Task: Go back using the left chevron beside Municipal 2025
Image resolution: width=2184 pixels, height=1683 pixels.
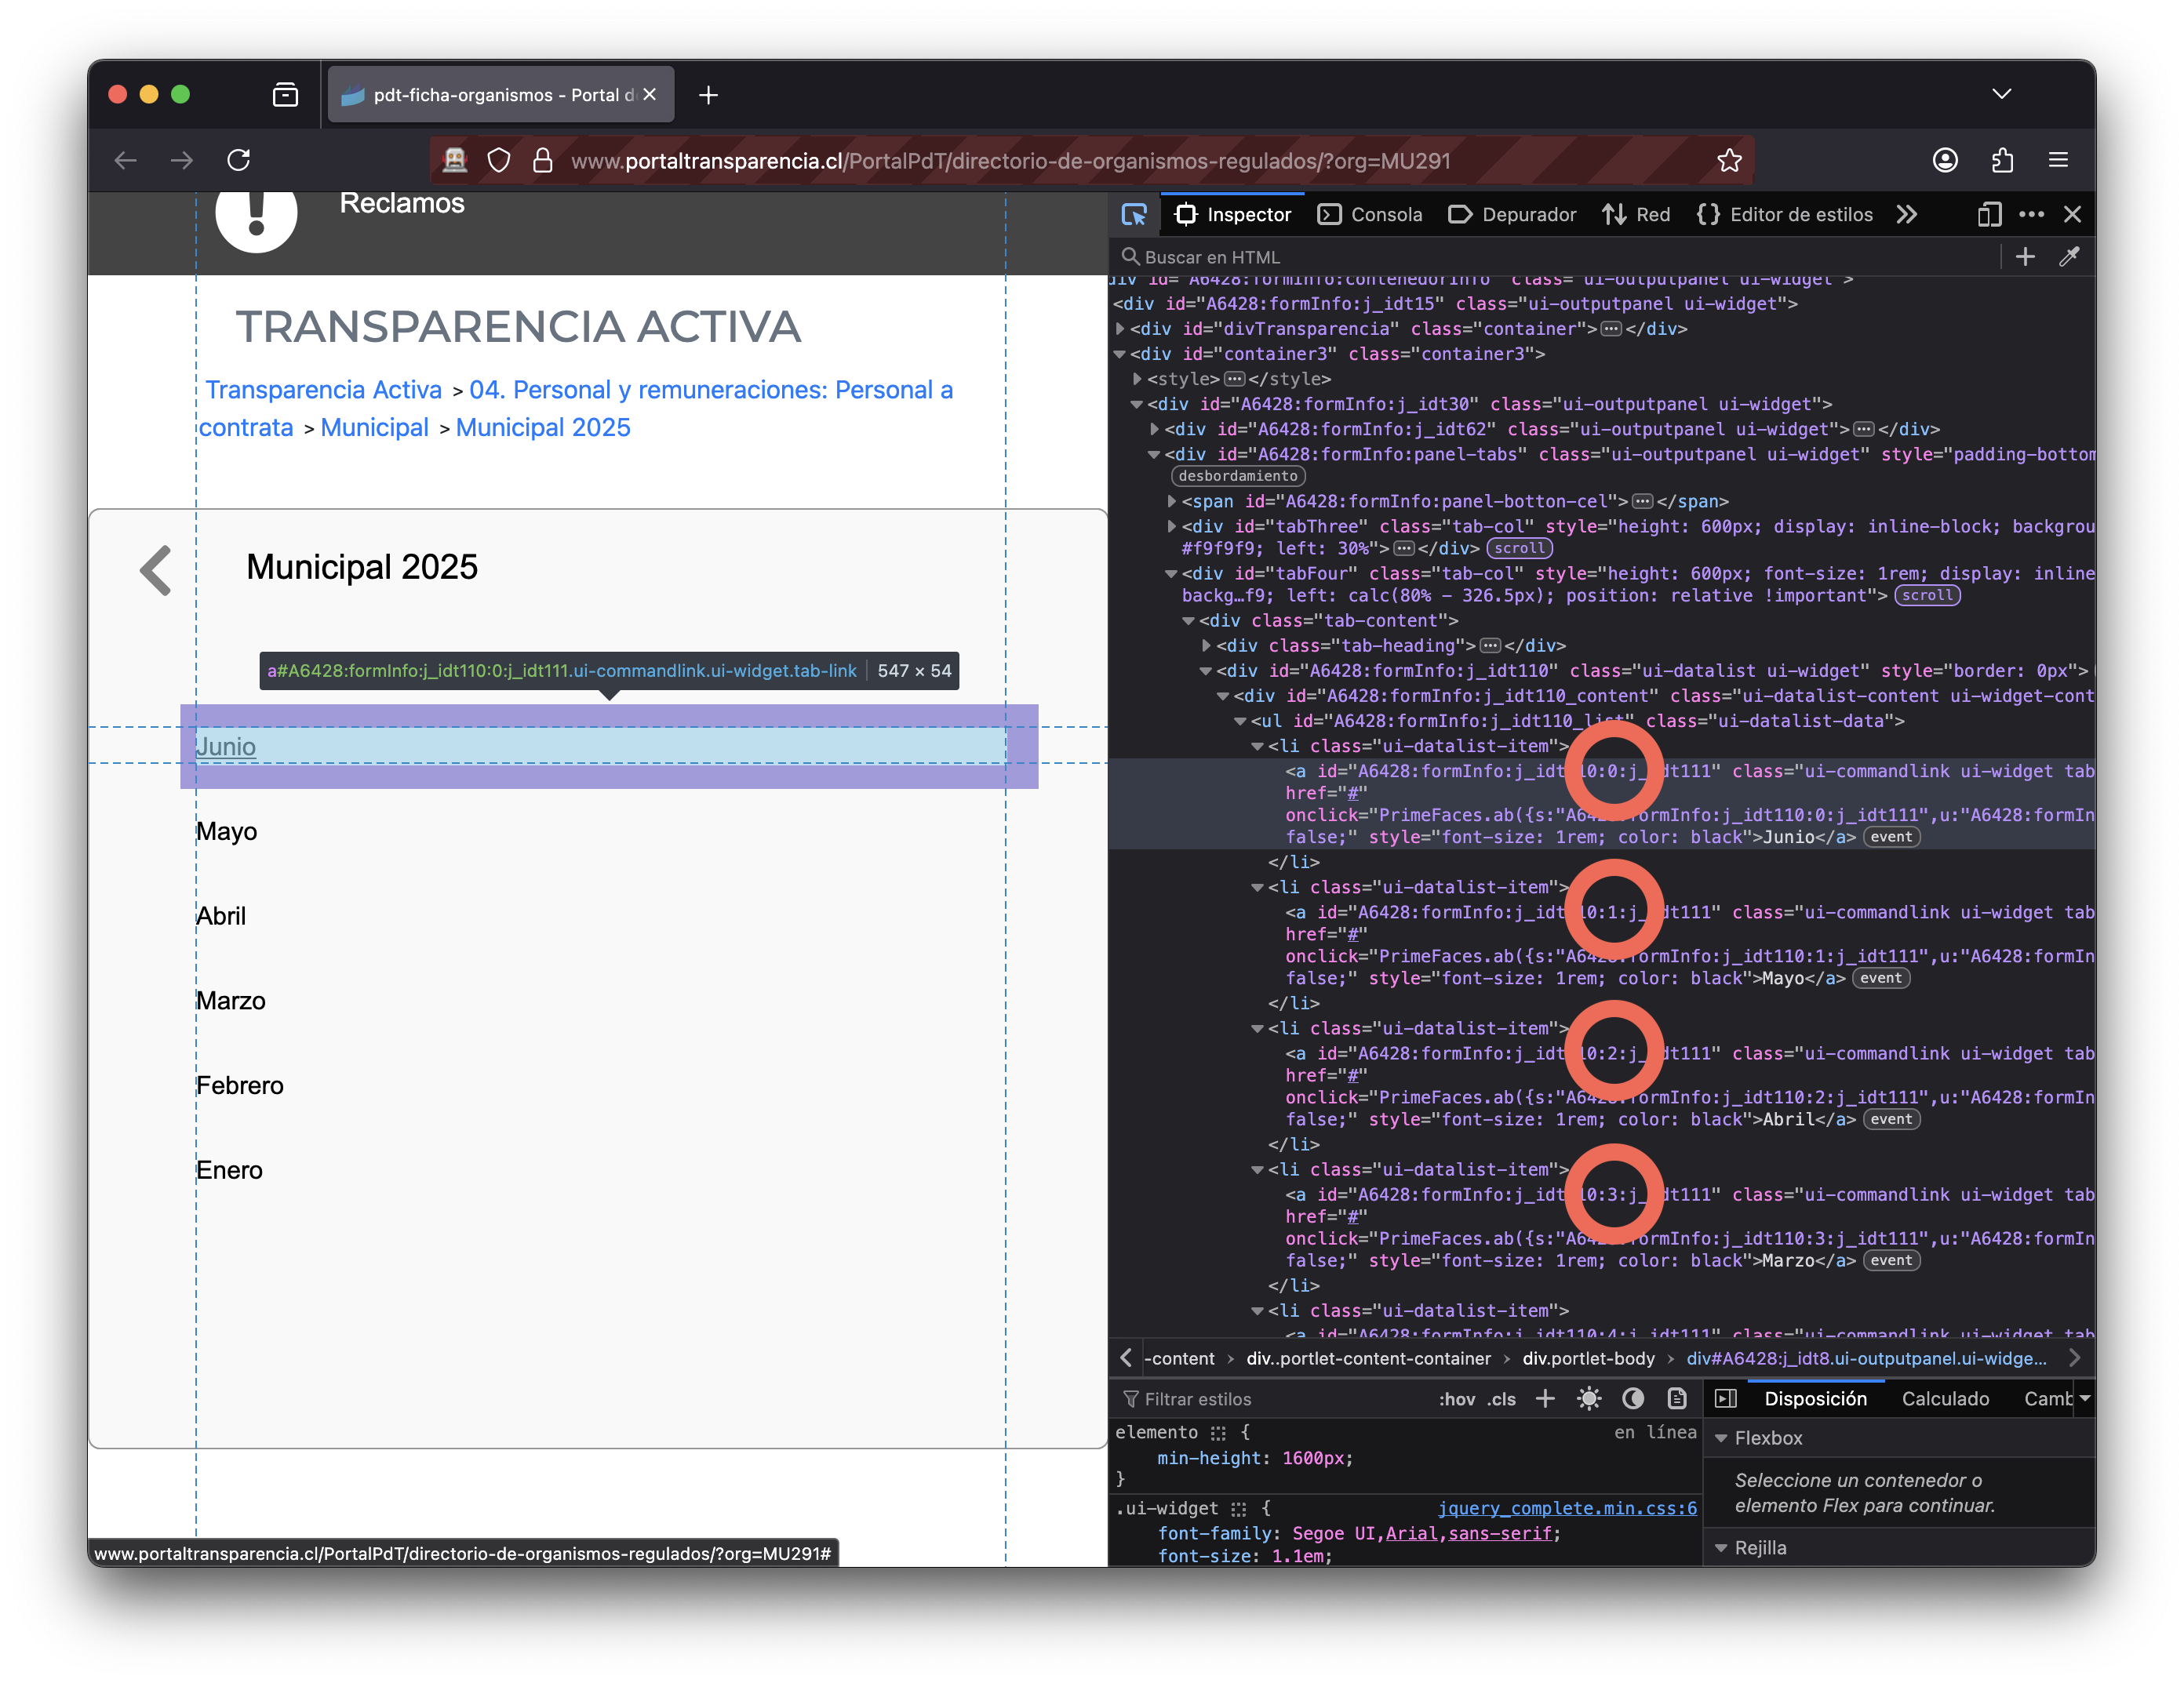Action: [x=156, y=569]
